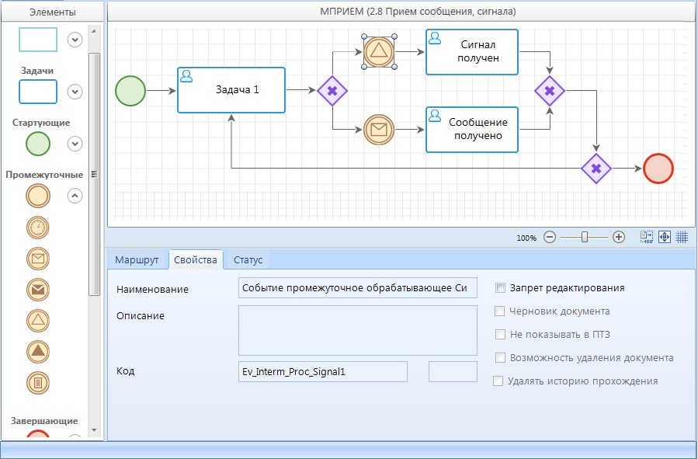Click the zoom out minus button
Viewport: 698px width, 459px height.
550,238
